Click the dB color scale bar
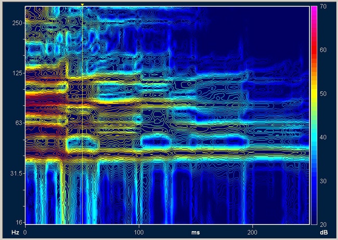338x240 pixels. pos(314,115)
